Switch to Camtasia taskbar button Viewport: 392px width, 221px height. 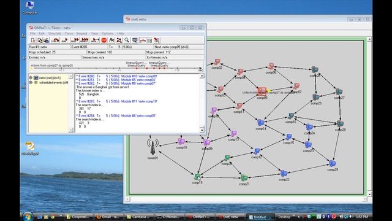point(138,217)
